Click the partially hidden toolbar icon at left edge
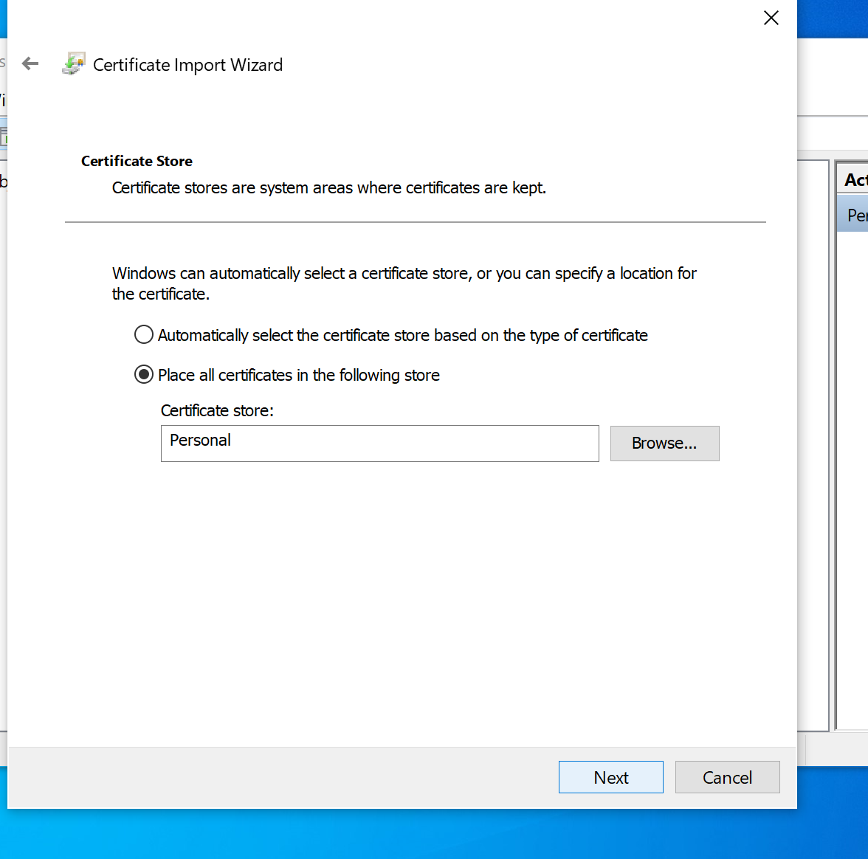Screen dimensions: 868x859 point(3,137)
